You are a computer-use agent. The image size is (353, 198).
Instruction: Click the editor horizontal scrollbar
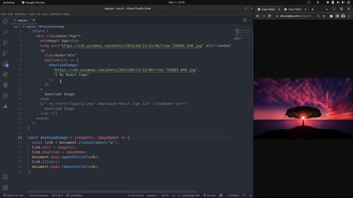[113, 191]
